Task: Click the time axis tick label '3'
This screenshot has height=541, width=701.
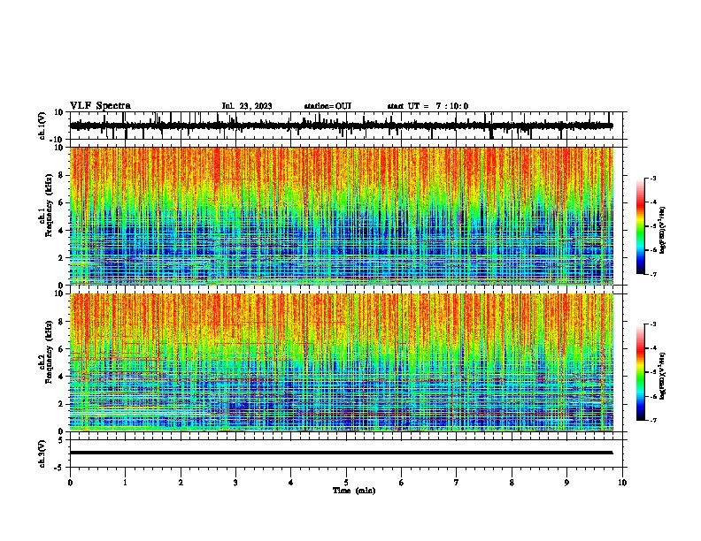Action: click(x=235, y=483)
